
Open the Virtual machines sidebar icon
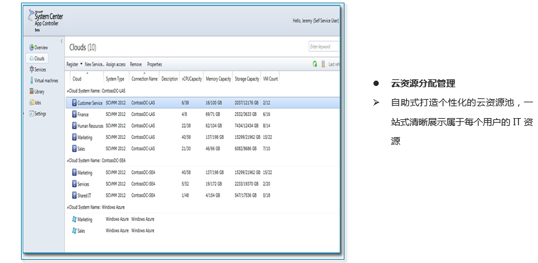31,81
